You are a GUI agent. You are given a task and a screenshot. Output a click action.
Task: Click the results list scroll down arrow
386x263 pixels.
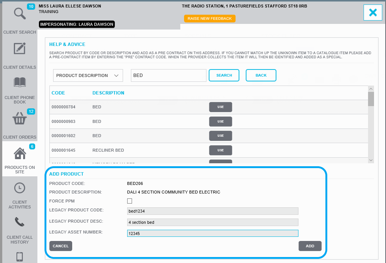(371, 160)
